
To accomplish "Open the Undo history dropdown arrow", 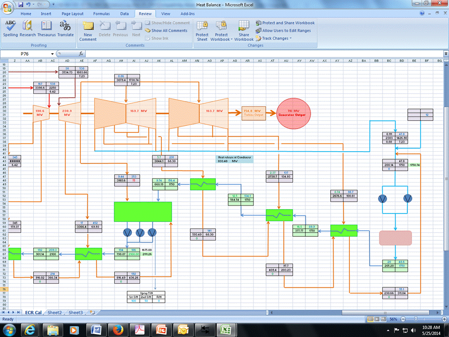I will click(x=34, y=4).
